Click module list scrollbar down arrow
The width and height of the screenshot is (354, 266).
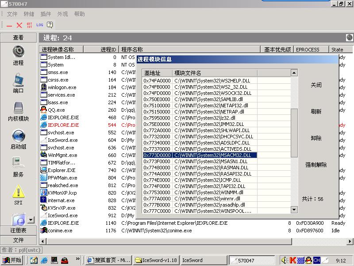(x=294, y=209)
